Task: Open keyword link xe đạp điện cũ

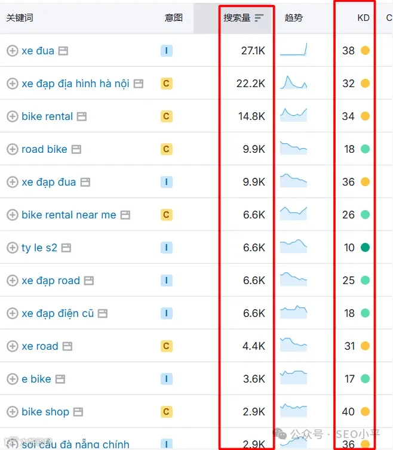Action: [x=58, y=313]
